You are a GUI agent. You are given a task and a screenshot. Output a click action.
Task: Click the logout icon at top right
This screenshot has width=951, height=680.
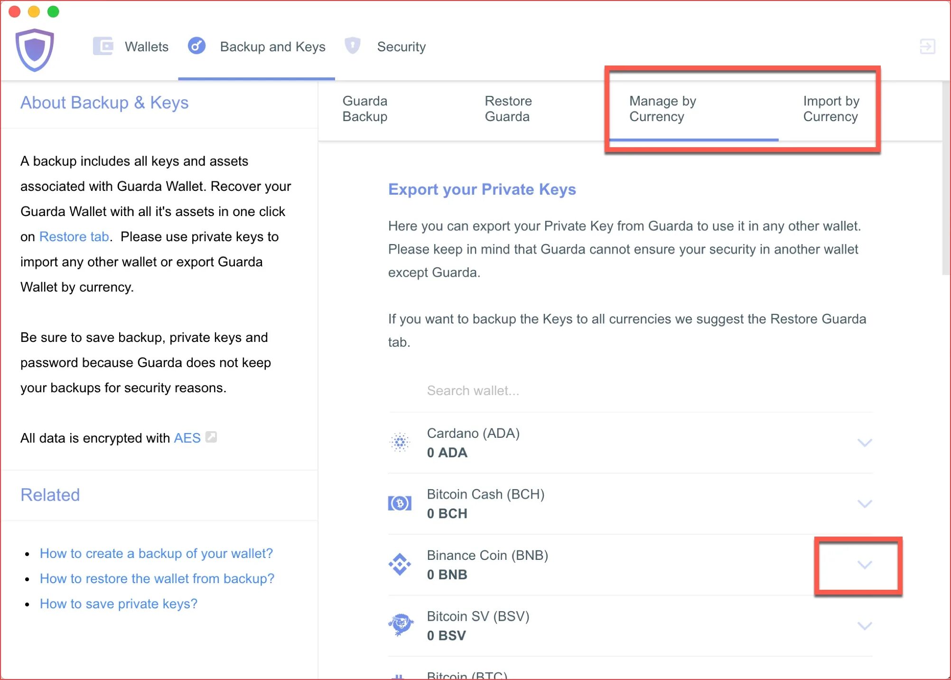[x=927, y=47]
